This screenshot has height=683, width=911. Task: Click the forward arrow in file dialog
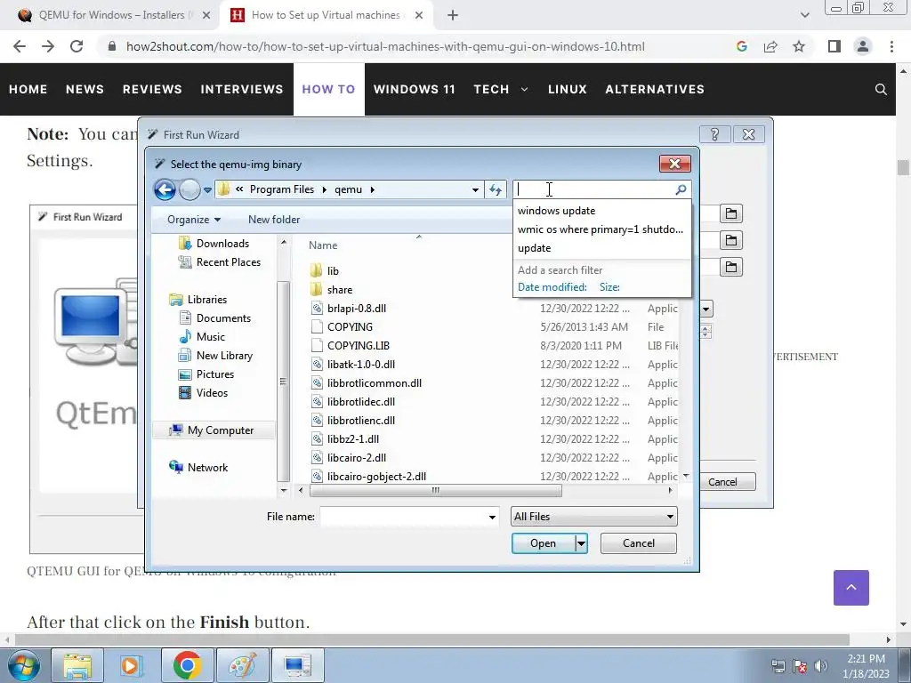pyautogui.click(x=189, y=189)
